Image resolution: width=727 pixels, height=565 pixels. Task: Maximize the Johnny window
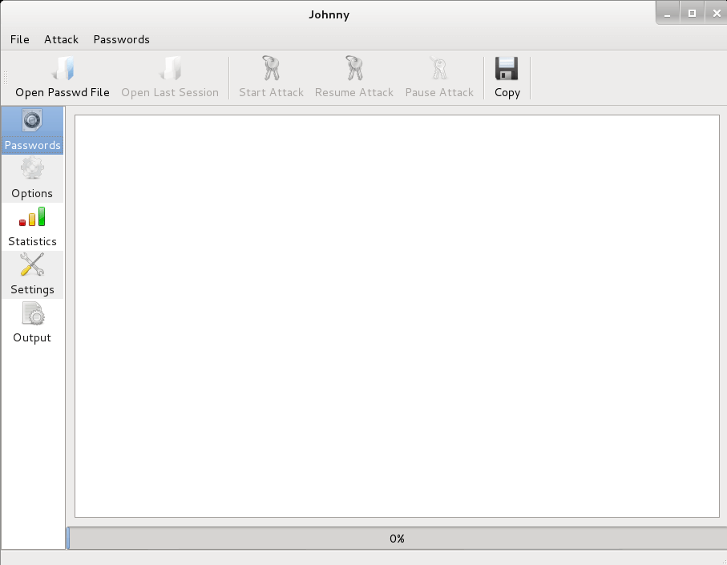pos(692,13)
